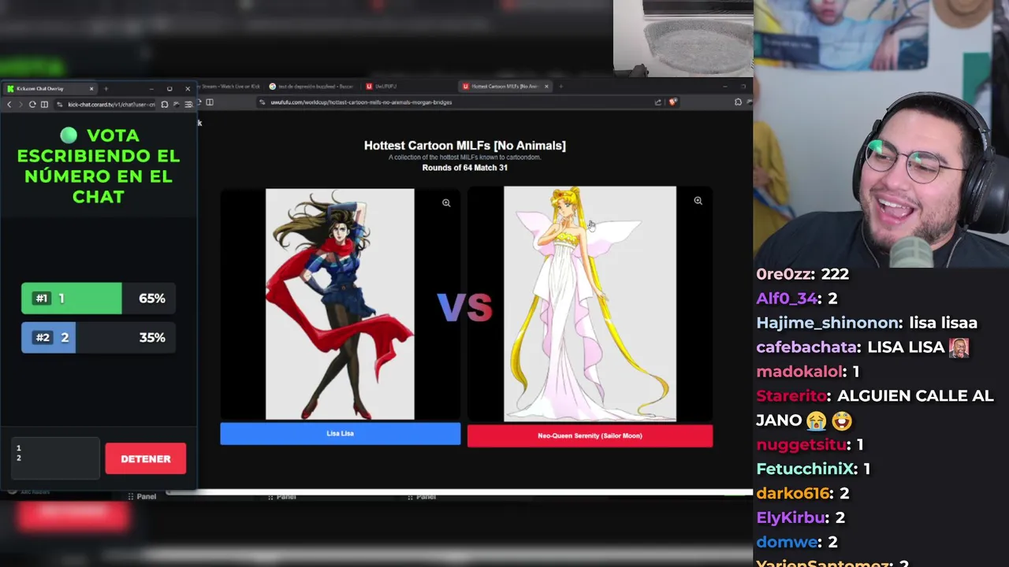Click chat username ElyKirbu
Image resolution: width=1009 pixels, height=567 pixels.
(x=790, y=517)
